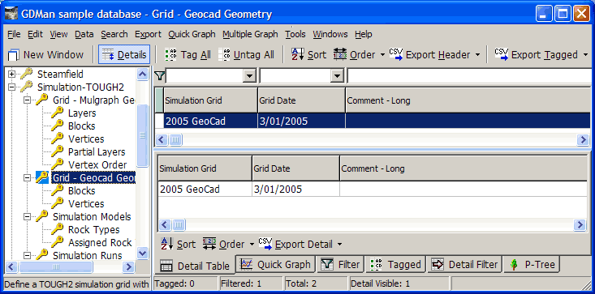Switch to the P-Tree tab

click(x=532, y=264)
